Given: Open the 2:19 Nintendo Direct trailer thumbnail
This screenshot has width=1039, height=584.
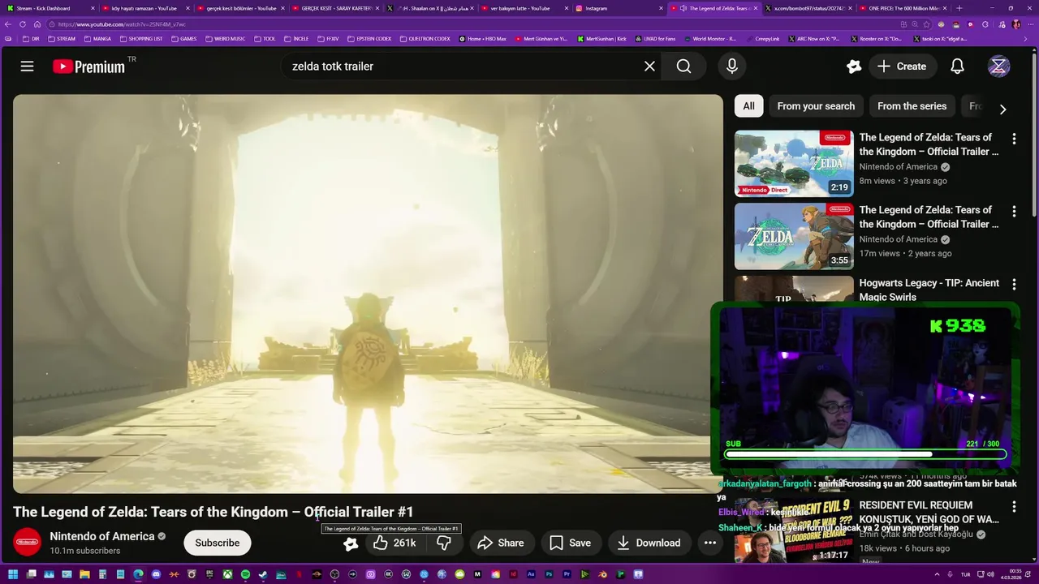Looking at the screenshot, I should tap(794, 164).
